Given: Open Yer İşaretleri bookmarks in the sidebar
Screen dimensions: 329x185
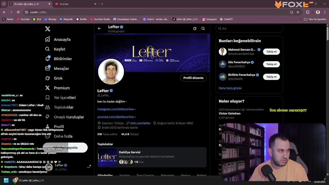Looking at the screenshot, I should 60,97.
